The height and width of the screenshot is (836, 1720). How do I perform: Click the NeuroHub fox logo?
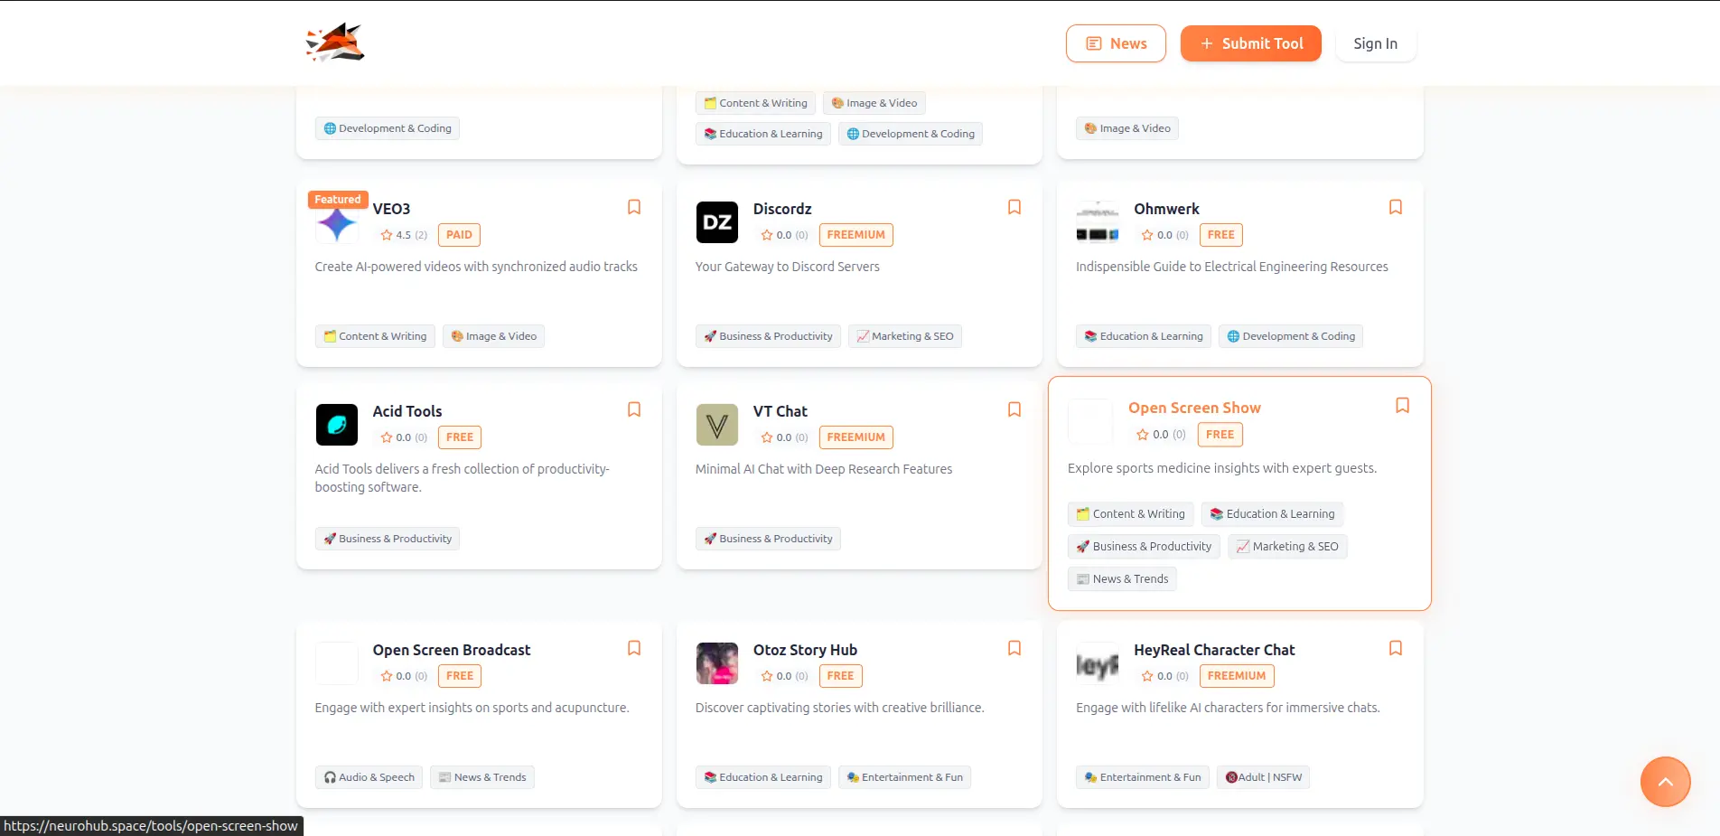tap(335, 42)
